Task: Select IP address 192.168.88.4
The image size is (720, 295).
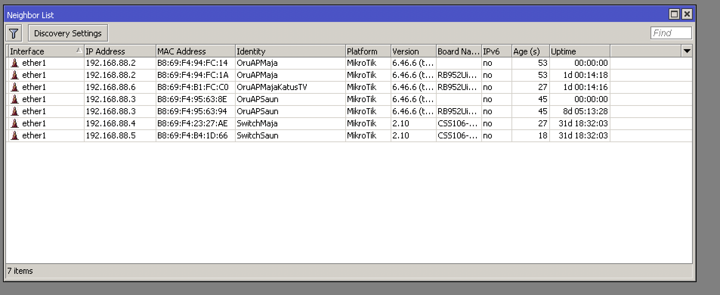Action: (x=110, y=123)
